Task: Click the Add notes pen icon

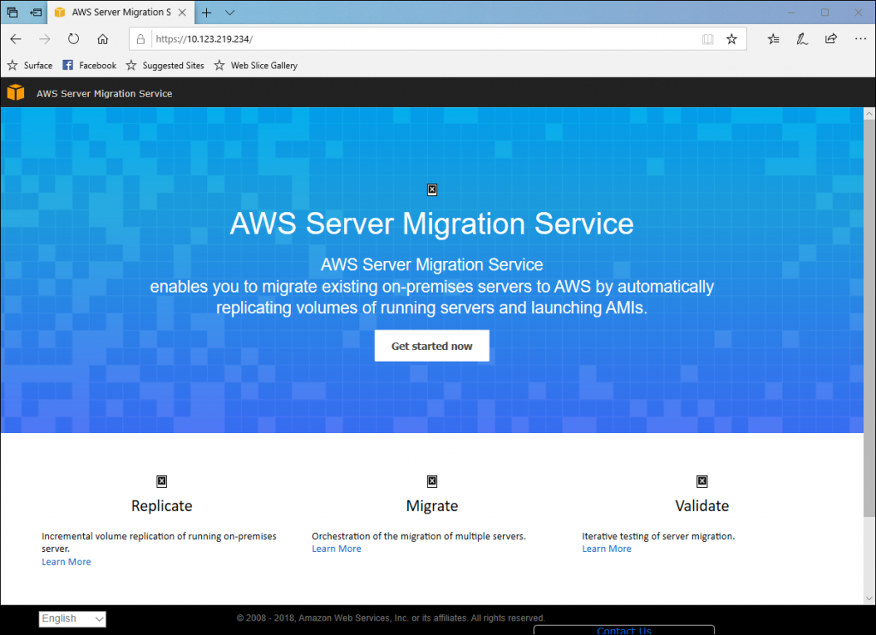Action: coord(802,39)
